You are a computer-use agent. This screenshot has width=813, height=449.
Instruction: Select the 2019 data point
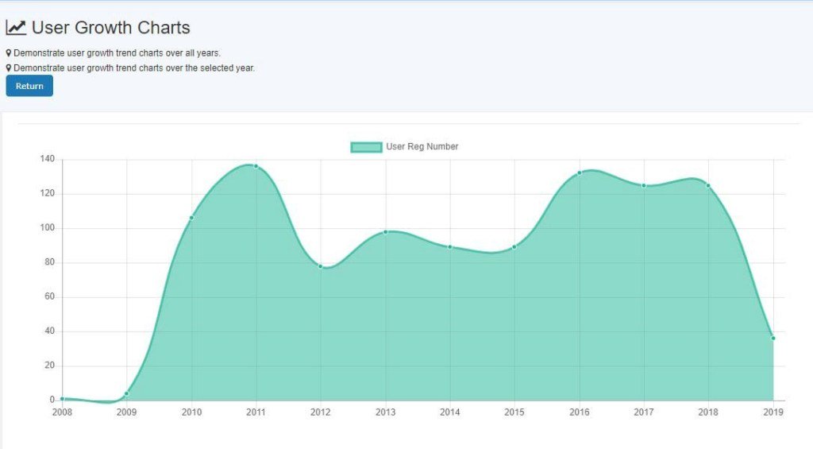tap(773, 339)
